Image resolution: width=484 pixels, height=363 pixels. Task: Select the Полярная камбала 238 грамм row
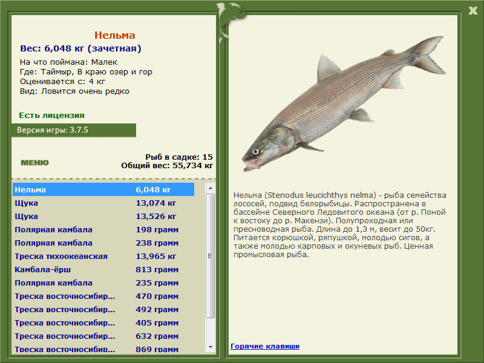click(x=103, y=243)
